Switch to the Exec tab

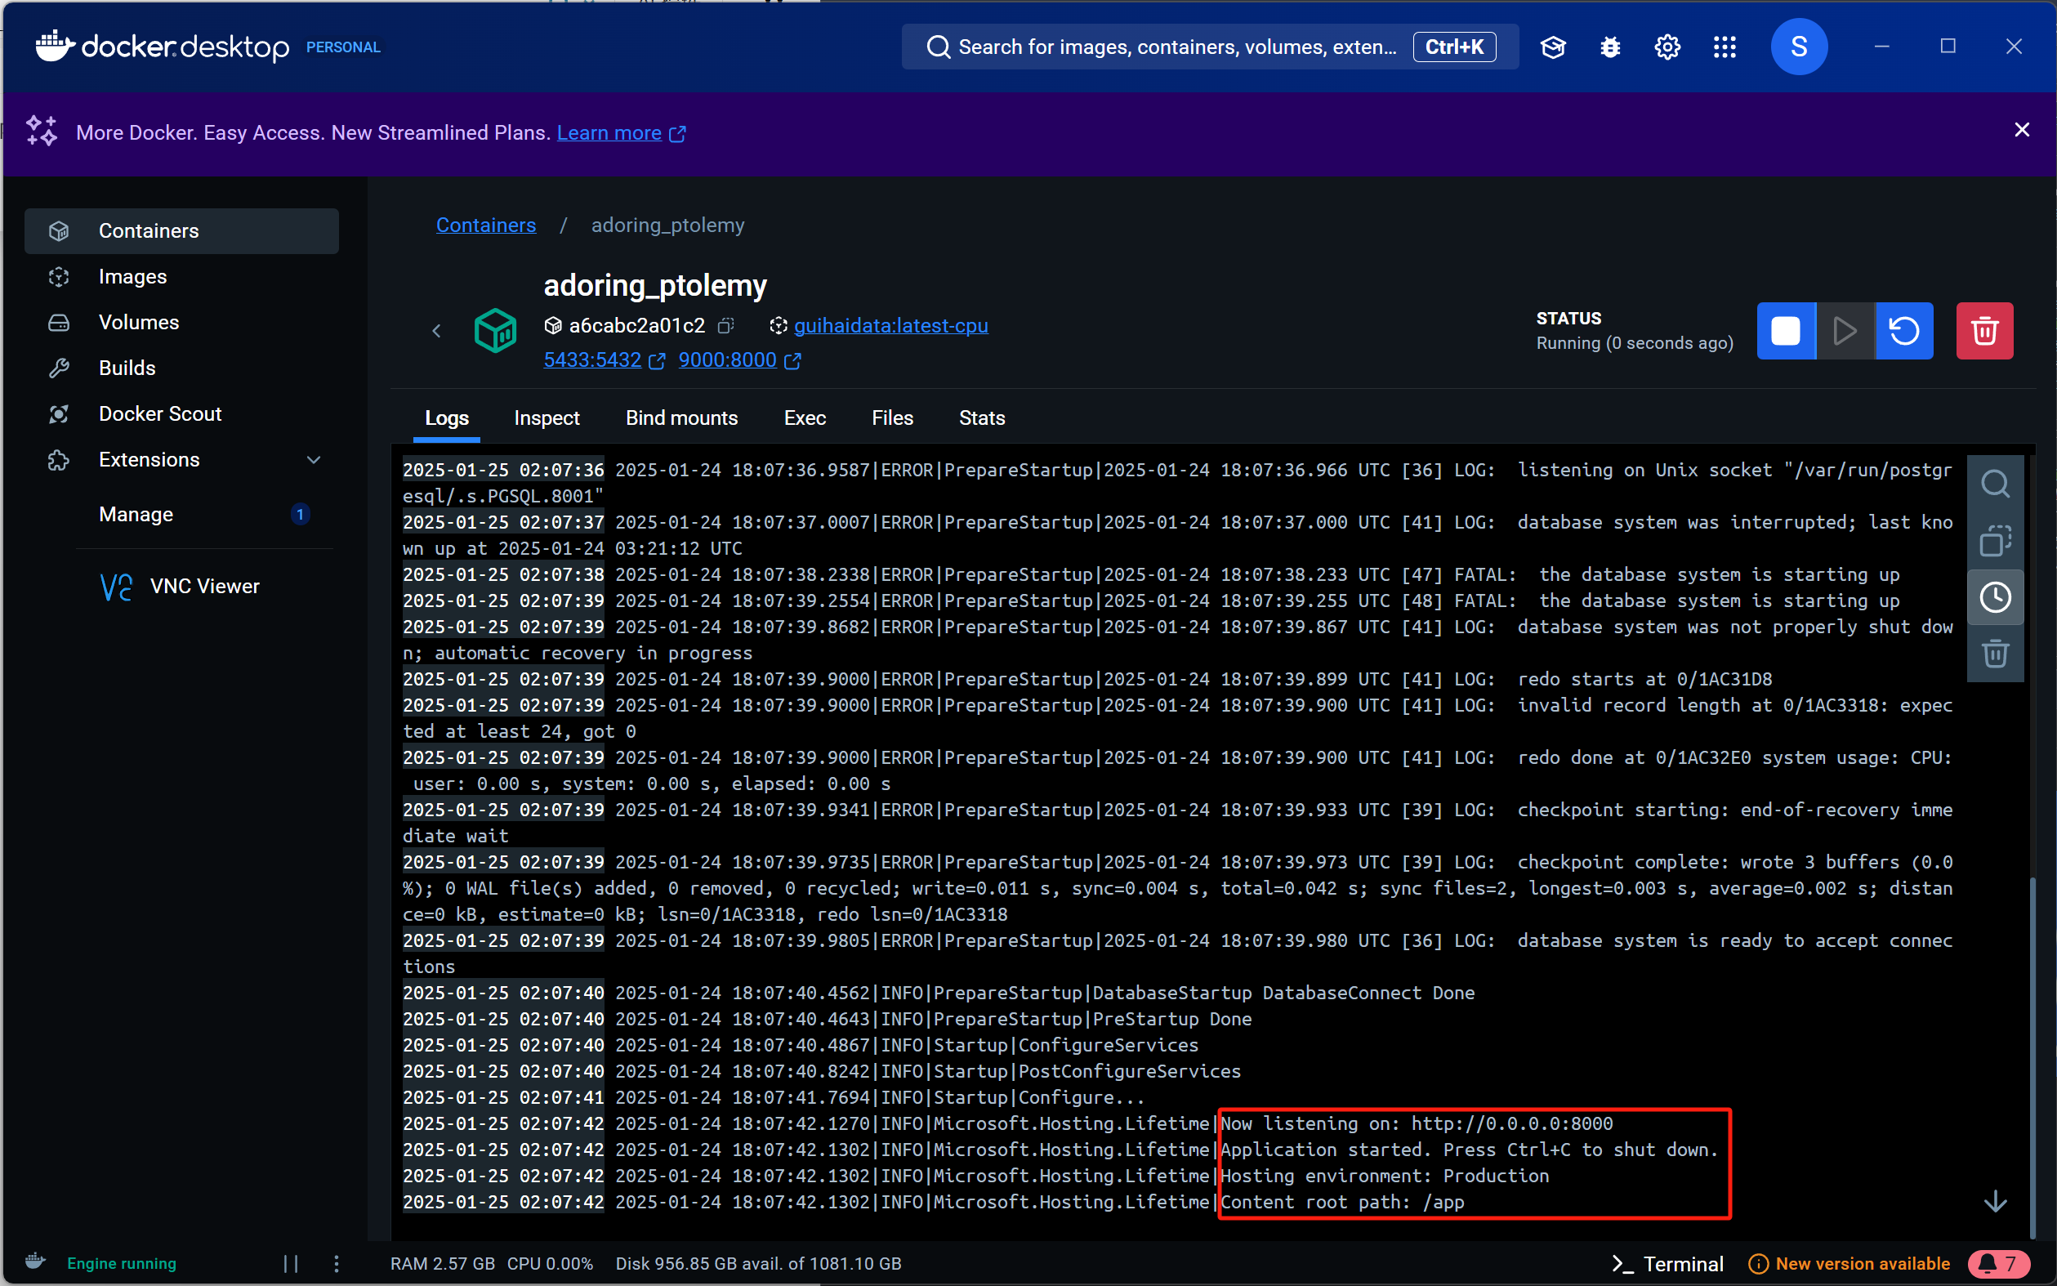805,418
